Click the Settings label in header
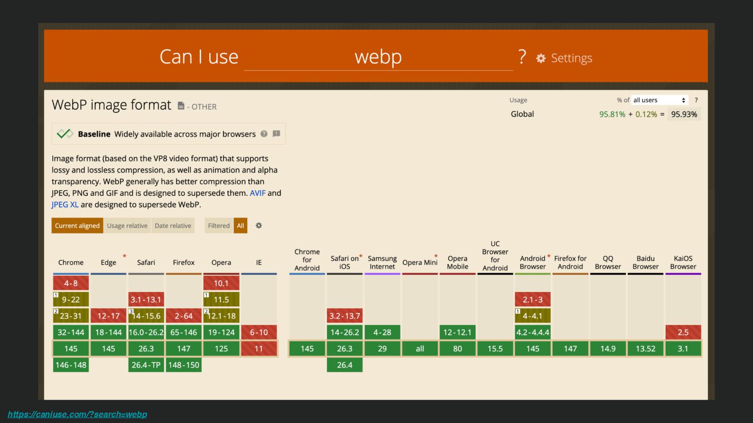The height and width of the screenshot is (423, 753). pyautogui.click(x=572, y=58)
